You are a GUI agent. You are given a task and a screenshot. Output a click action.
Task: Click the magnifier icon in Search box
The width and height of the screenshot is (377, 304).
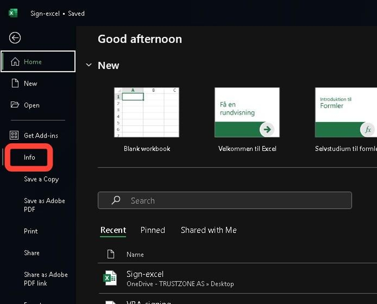point(116,200)
